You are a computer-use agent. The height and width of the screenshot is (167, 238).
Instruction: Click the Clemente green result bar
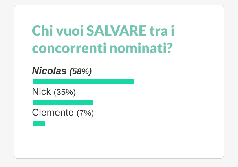pos(38,123)
